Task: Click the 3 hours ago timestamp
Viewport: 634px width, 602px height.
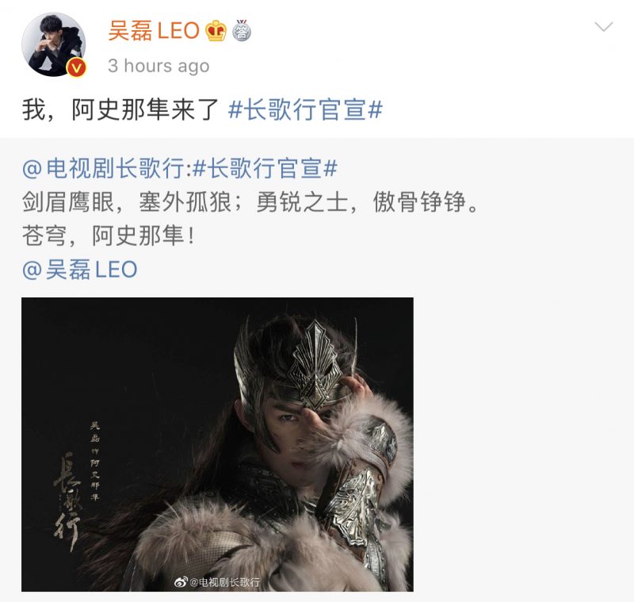Action: click(x=159, y=66)
